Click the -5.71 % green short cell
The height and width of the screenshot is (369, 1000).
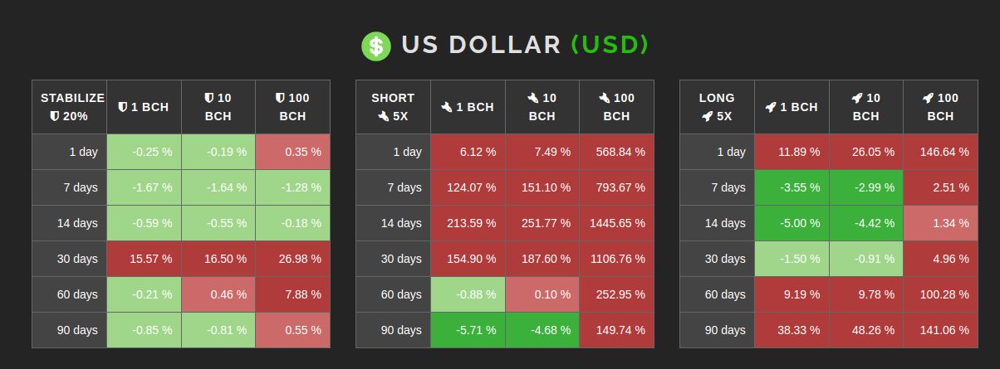tap(468, 330)
